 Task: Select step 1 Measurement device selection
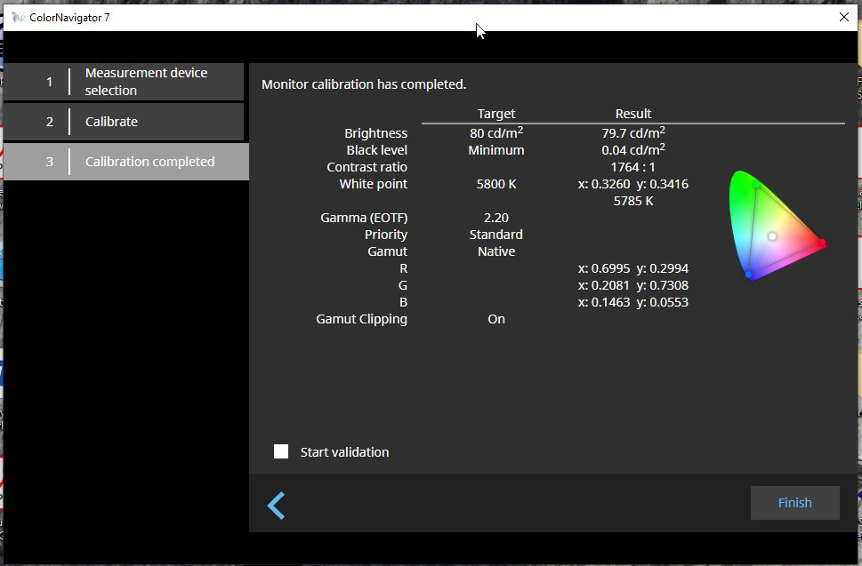coord(124,82)
